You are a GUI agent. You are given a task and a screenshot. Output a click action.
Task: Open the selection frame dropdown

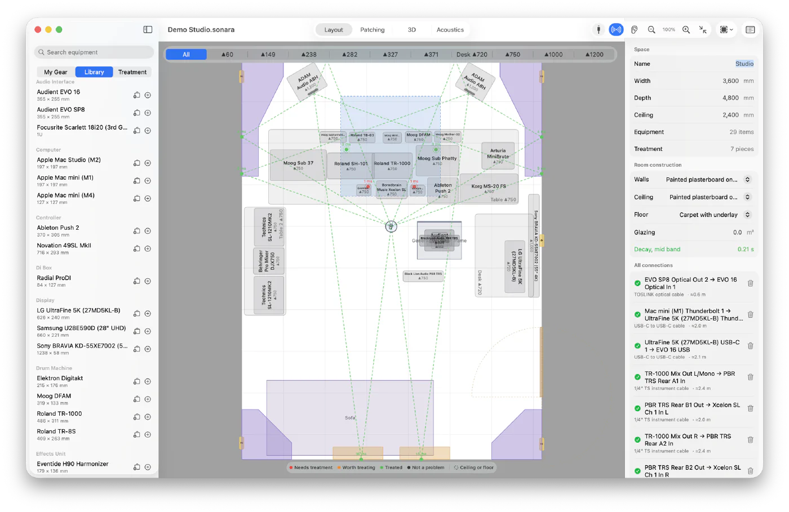point(726,29)
